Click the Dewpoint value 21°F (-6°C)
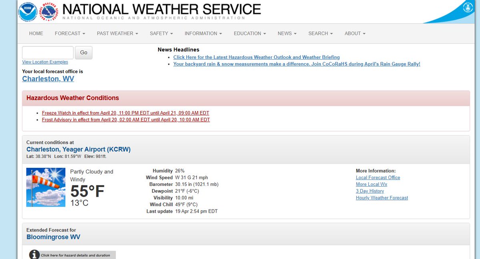The height and width of the screenshot is (259, 480). point(187,191)
